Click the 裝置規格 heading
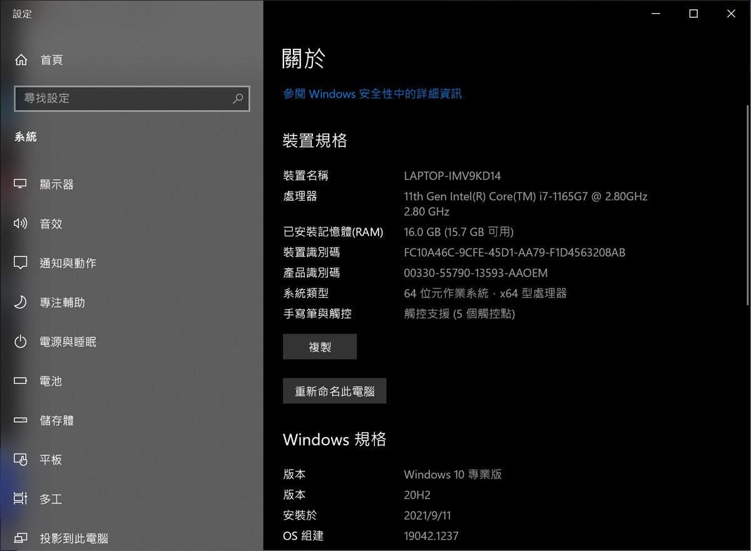The height and width of the screenshot is (551, 751). [x=315, y=141]
